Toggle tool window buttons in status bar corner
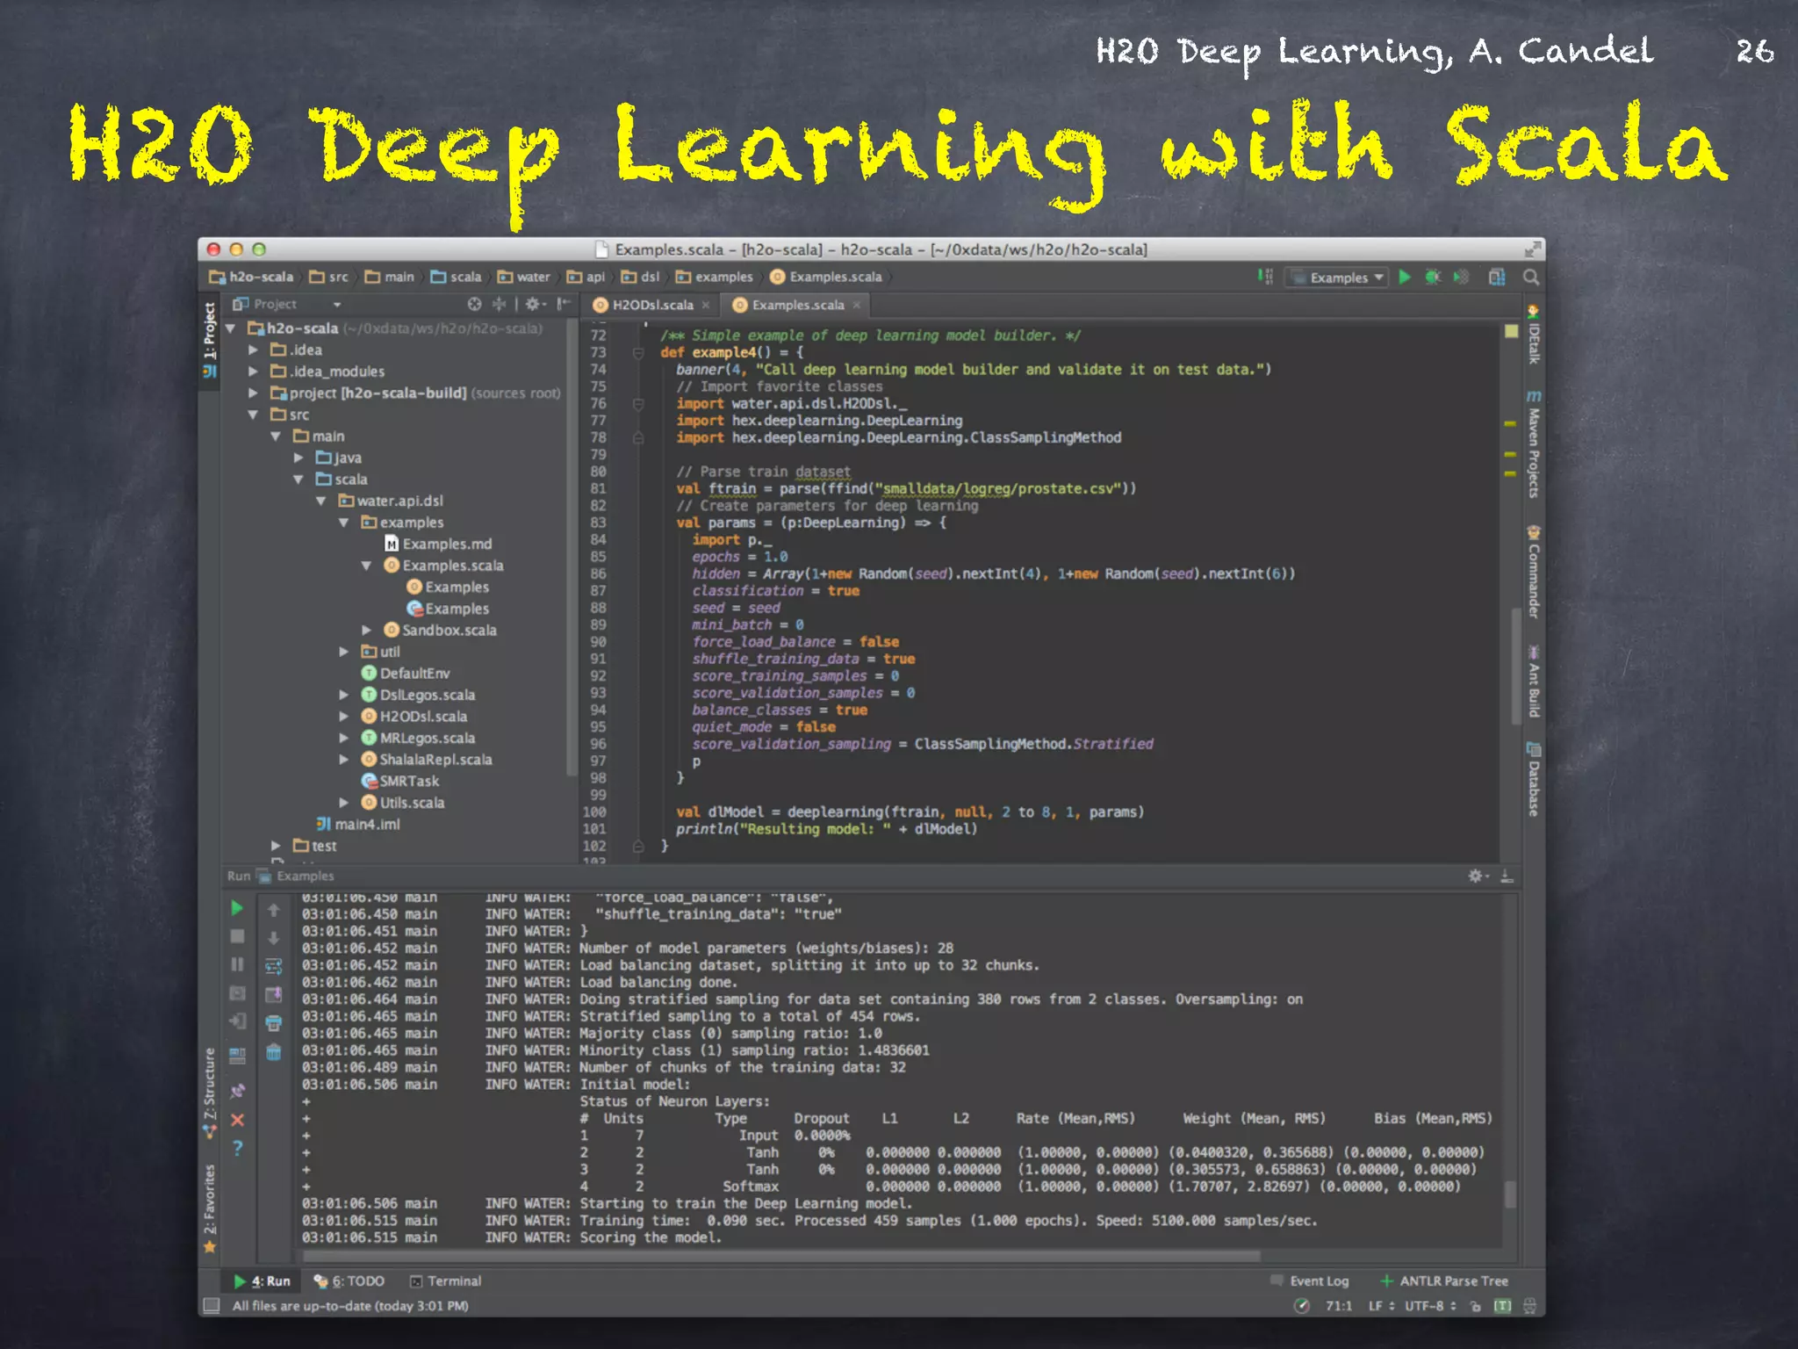The image size is (1798, 1349). (212, 1305)
